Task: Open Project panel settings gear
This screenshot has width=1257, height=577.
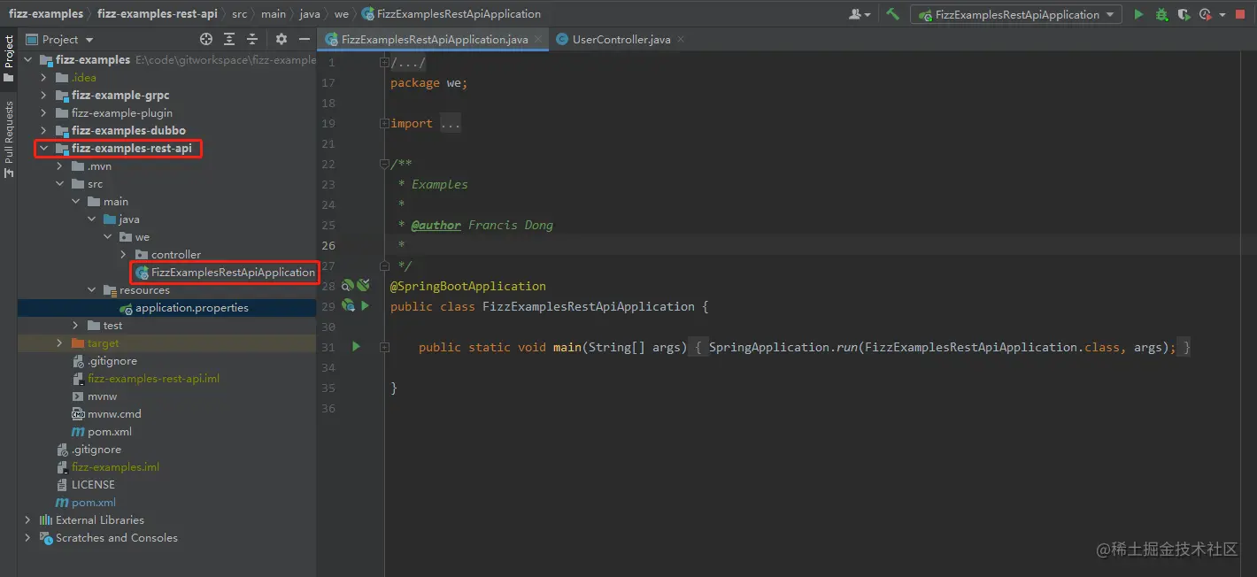Action: (281, 39)
